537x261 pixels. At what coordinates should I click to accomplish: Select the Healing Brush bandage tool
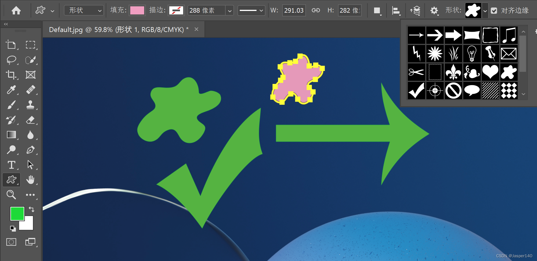[x=30, y=90]
